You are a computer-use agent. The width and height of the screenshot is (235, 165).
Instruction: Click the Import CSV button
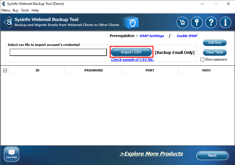131,52
